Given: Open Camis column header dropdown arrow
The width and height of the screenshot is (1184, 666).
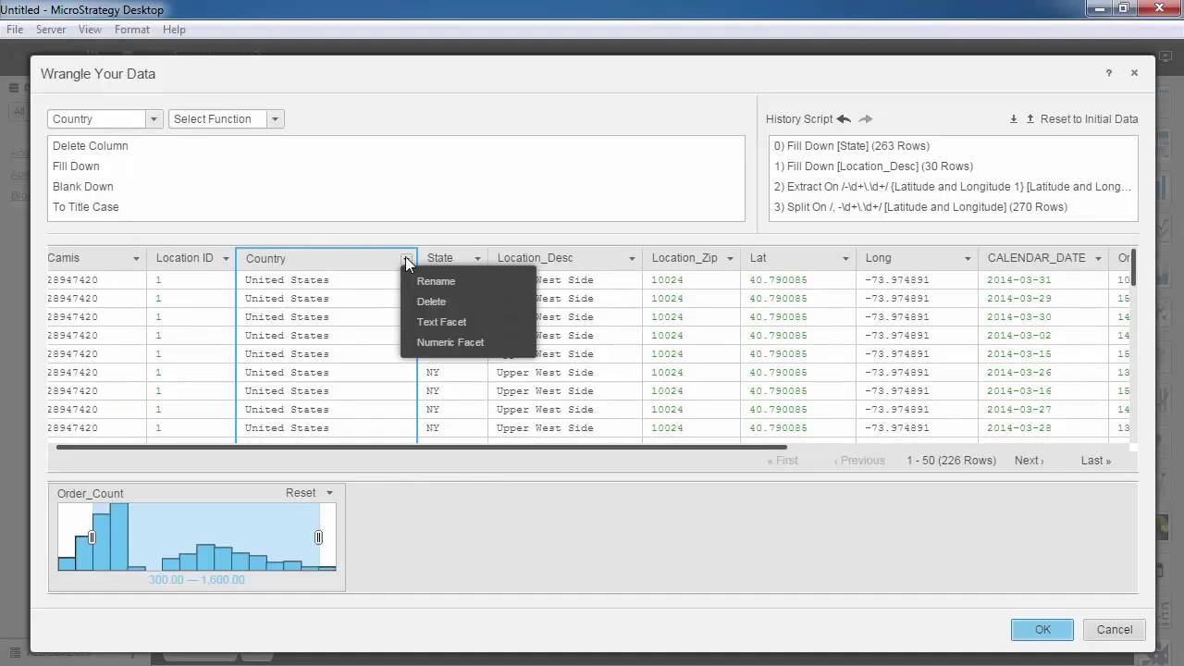Looking at the screenshot, I should tap(136, 259).
